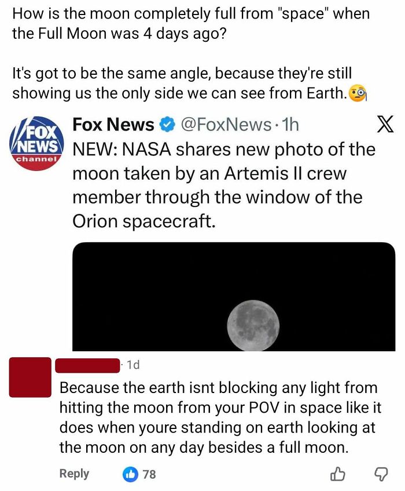Click the Reply link under the comment
405x491 pixels.
[x=74, y=474]
